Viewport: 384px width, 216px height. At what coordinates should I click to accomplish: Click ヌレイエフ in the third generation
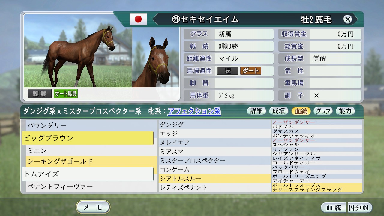click(x=215, y=142)
